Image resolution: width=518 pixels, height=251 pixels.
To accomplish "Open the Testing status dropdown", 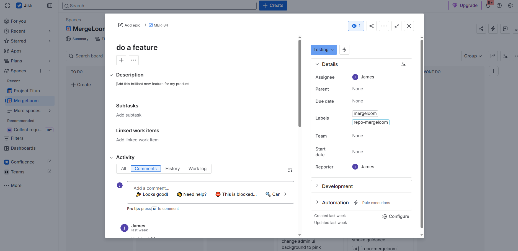I will [x=324, y=50].
